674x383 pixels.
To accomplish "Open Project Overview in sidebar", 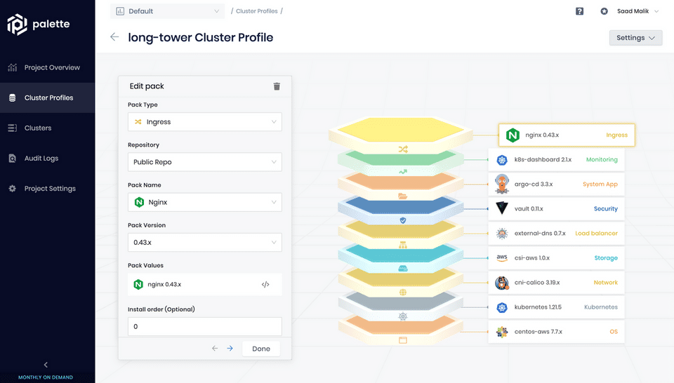I will coord(47,67).
